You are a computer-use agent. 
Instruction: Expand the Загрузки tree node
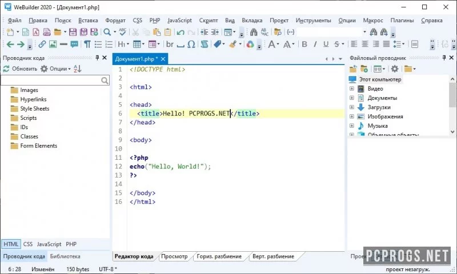[x=352, y=107]
